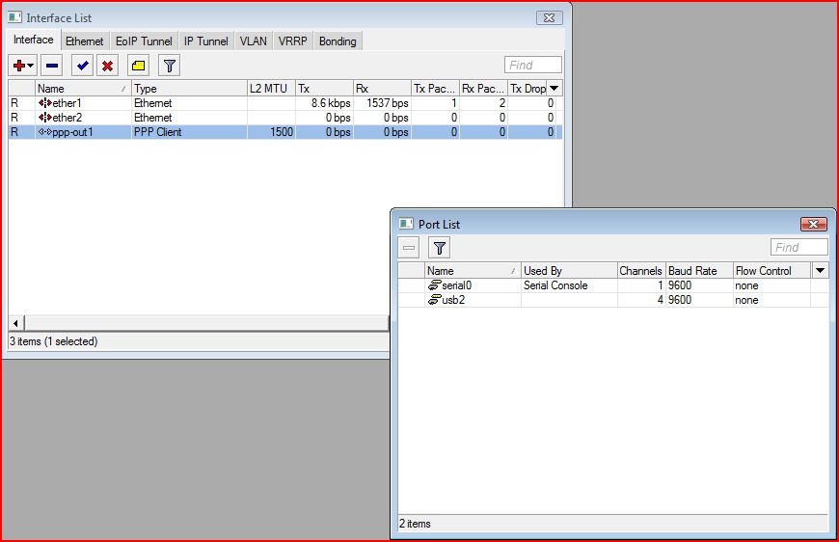Image resolution: width=839 pixels, height=542 pixels.
Task: Sort by Used By column header
Action: (x=569, y=271)
